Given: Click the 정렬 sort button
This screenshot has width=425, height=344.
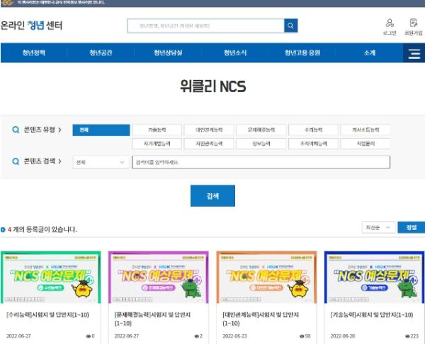Looking at the screenshot, I should coord(411,227).
